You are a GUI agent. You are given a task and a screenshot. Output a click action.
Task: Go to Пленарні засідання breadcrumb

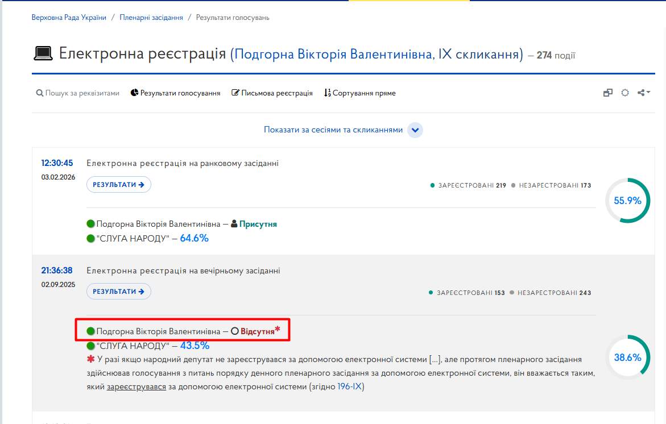[151, 18]
